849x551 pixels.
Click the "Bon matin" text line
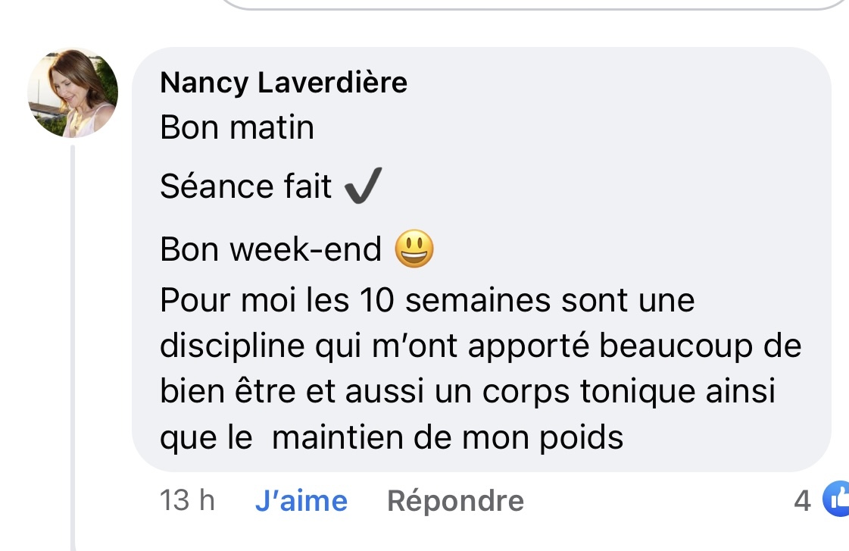(237, 127)
